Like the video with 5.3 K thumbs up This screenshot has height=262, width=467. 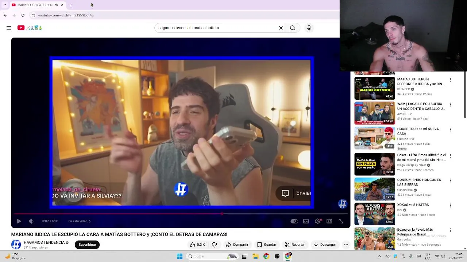(x=197, y=245)
